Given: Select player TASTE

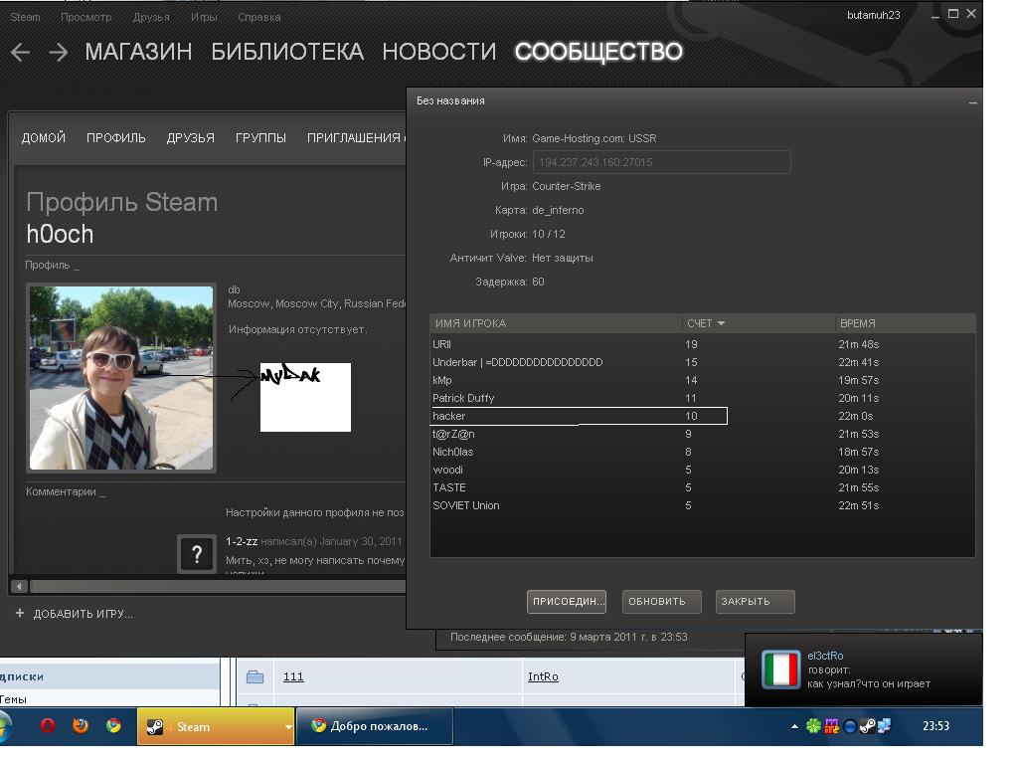Looking at the screenshot, I should [x=703, y=487].
